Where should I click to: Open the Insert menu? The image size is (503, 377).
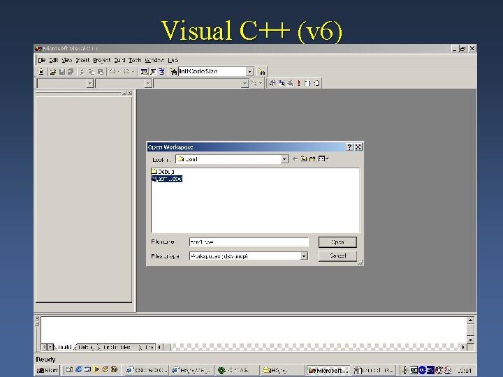click(82, 60)
